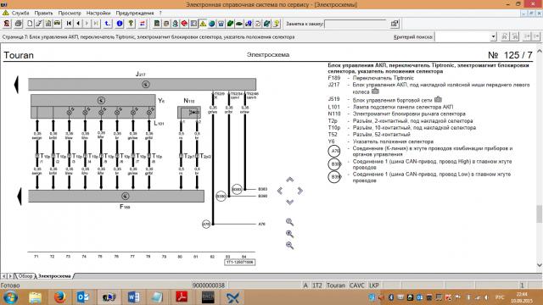Click the yellow warning triangle toolbar icon
The image size is (543, 305).
(203, 24)
